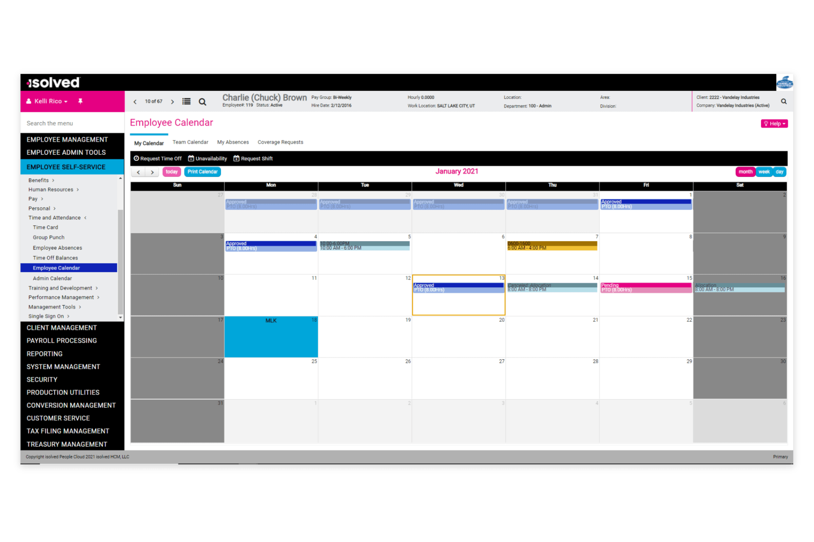
Task: Open the My Absences tab
Action: click(233, 142)
